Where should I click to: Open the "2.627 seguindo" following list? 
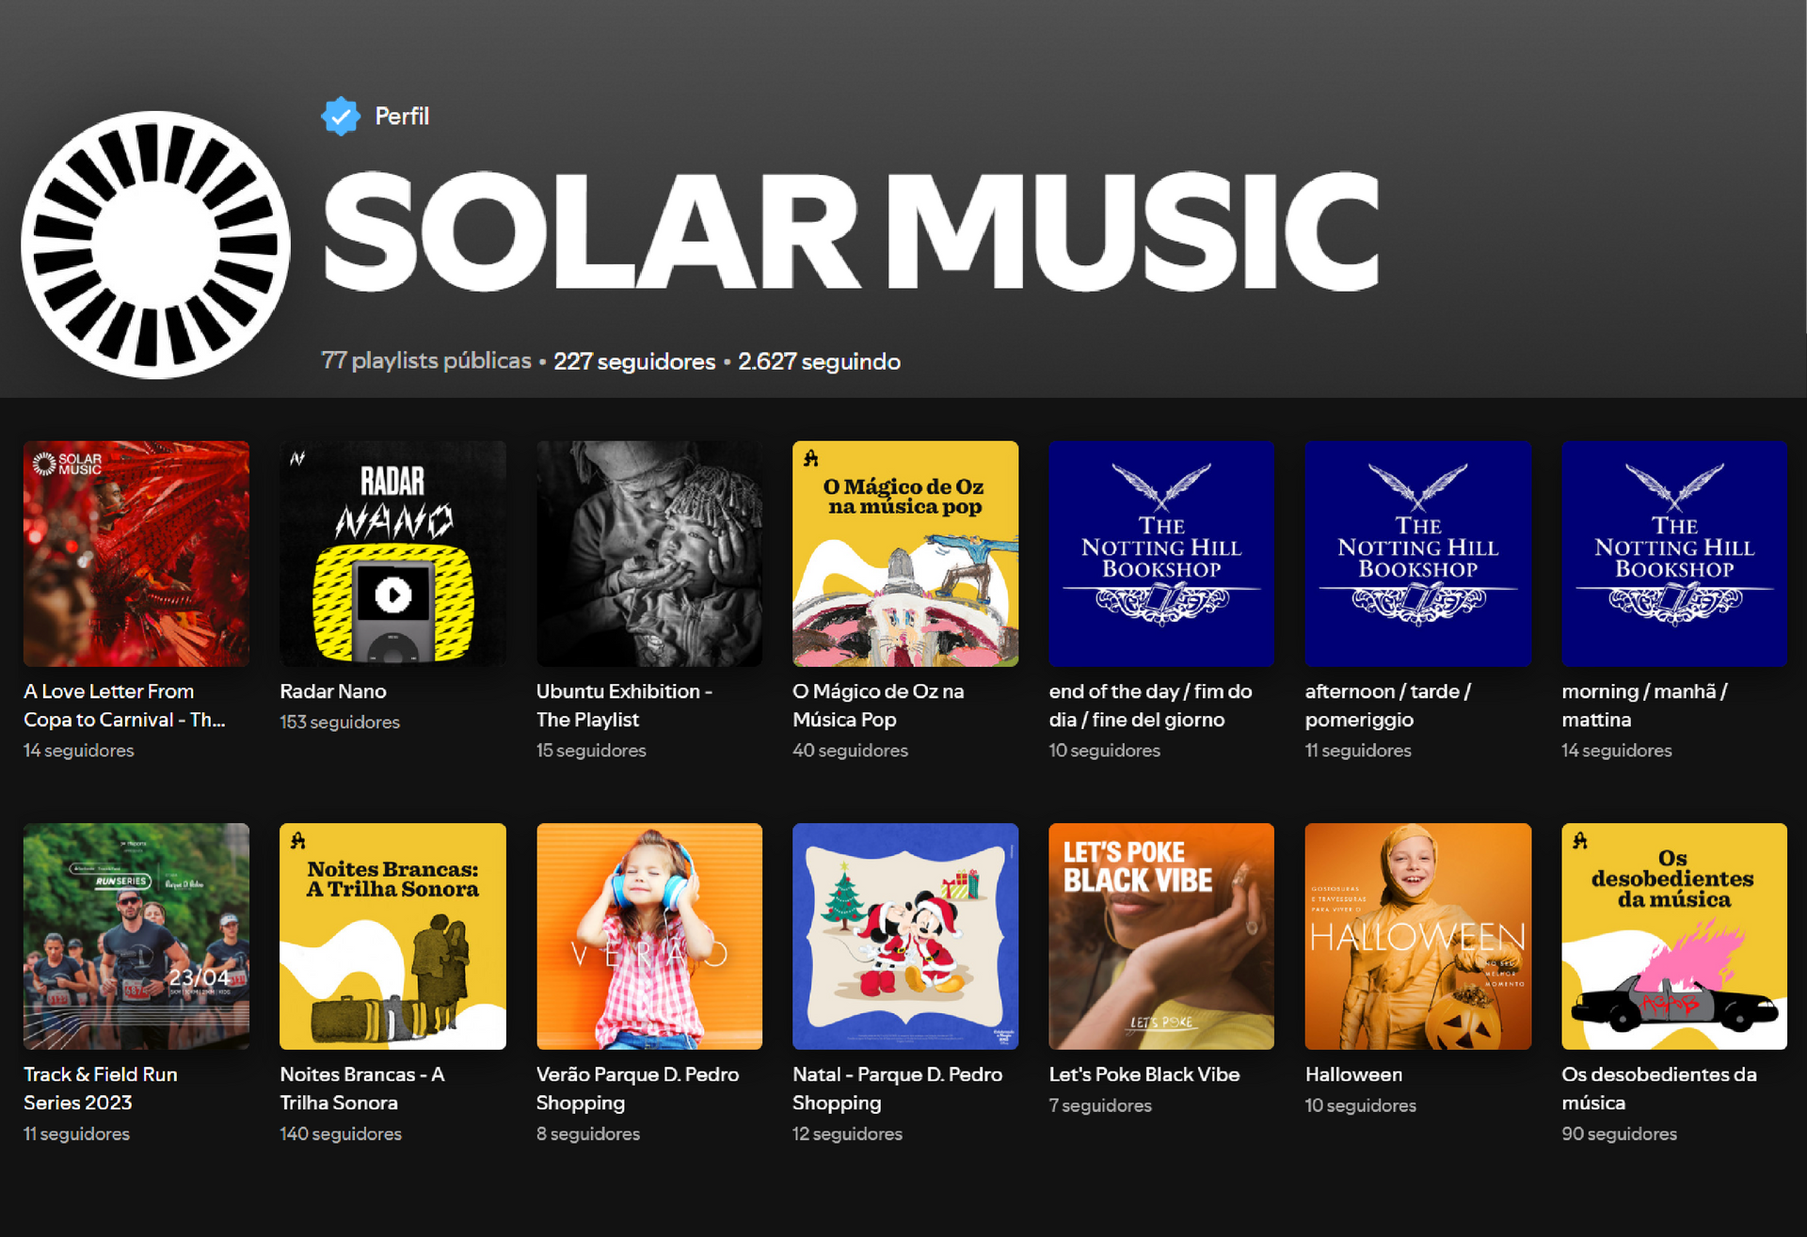pos(819,361)
